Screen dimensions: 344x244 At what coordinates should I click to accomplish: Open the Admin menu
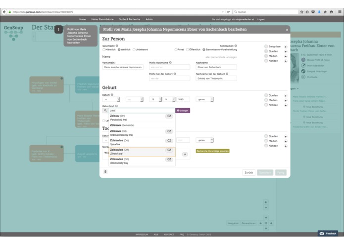point(149,19)
